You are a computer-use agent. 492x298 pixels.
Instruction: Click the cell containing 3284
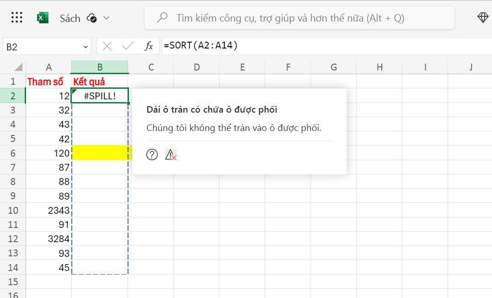coord(48,238)
